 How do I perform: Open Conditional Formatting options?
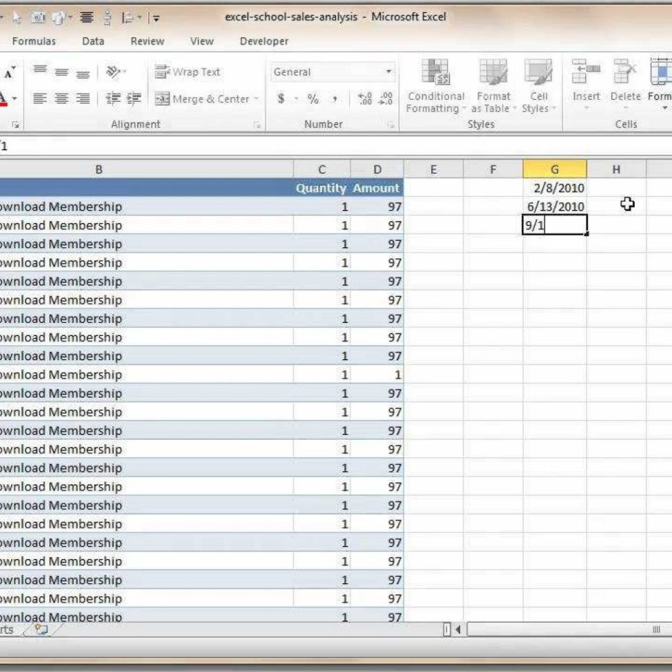point(436,89)
